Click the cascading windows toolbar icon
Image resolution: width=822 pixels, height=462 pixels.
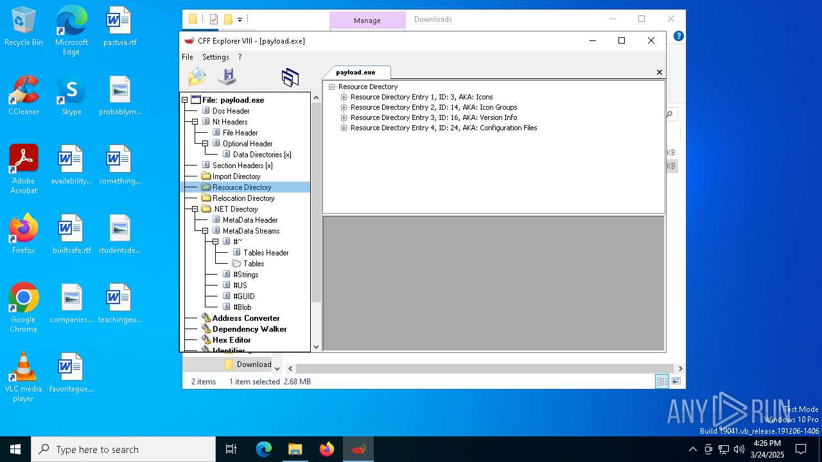(290, 78)
